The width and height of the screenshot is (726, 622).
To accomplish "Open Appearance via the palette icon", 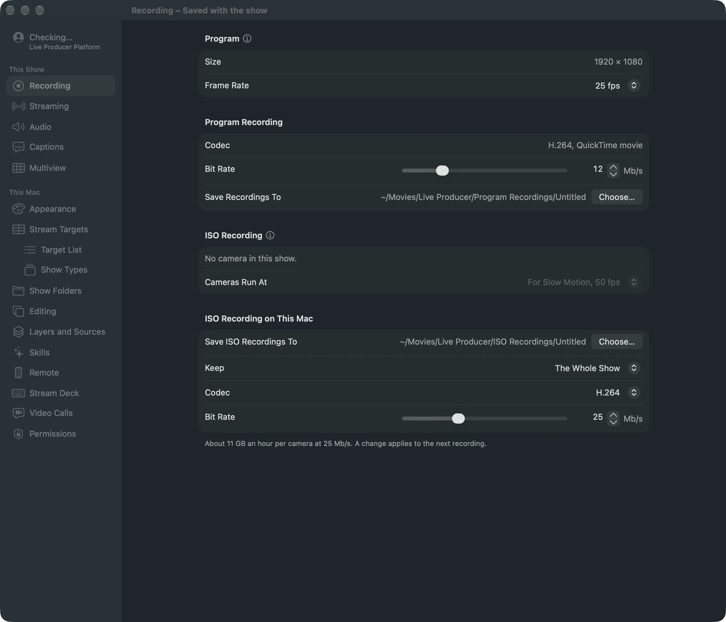I will (x=18, y=209).
